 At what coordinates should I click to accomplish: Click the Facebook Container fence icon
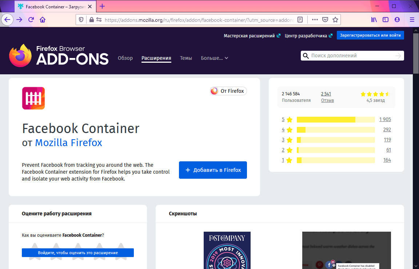click(33, 98)
